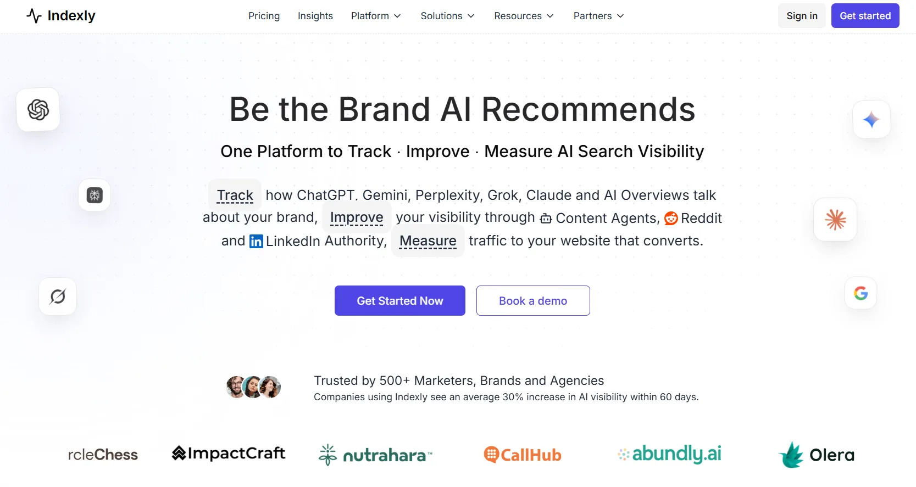916x487 pixels.
Task: Click the Get Started Now button
Action: pyautogui.click(x=400, y=301)
